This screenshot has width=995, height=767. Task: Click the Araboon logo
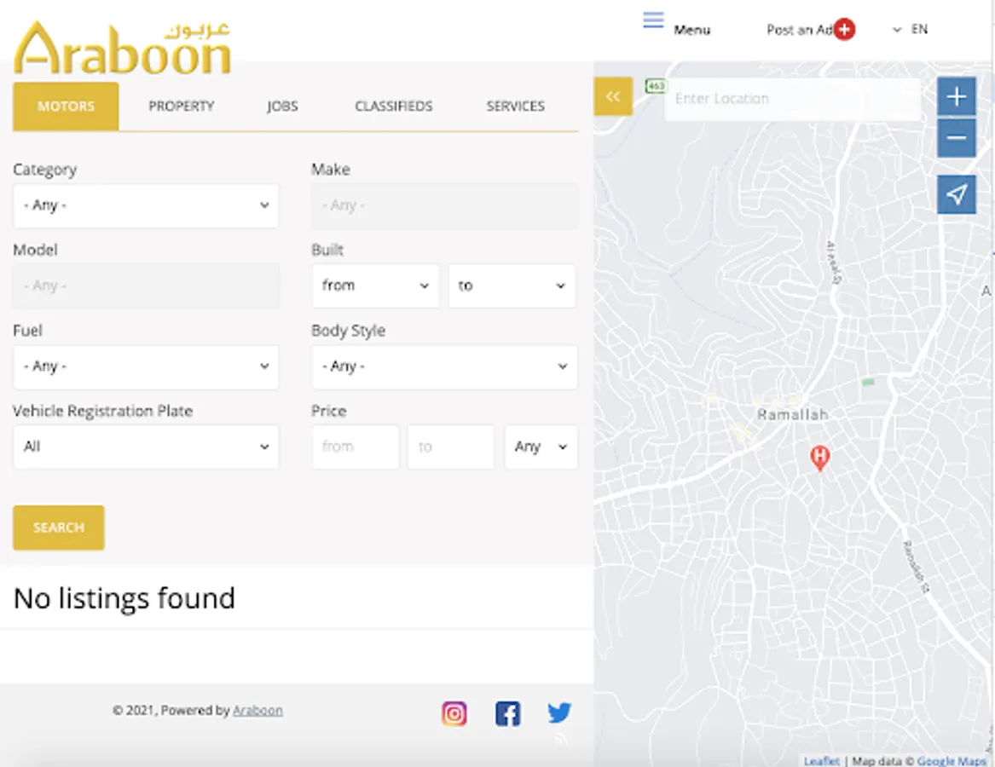(122, 48)
